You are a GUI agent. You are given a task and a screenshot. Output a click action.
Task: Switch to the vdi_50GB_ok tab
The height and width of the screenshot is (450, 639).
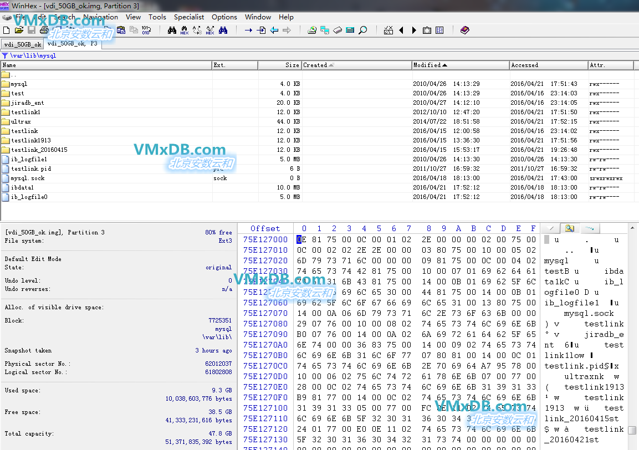point(22,44)
